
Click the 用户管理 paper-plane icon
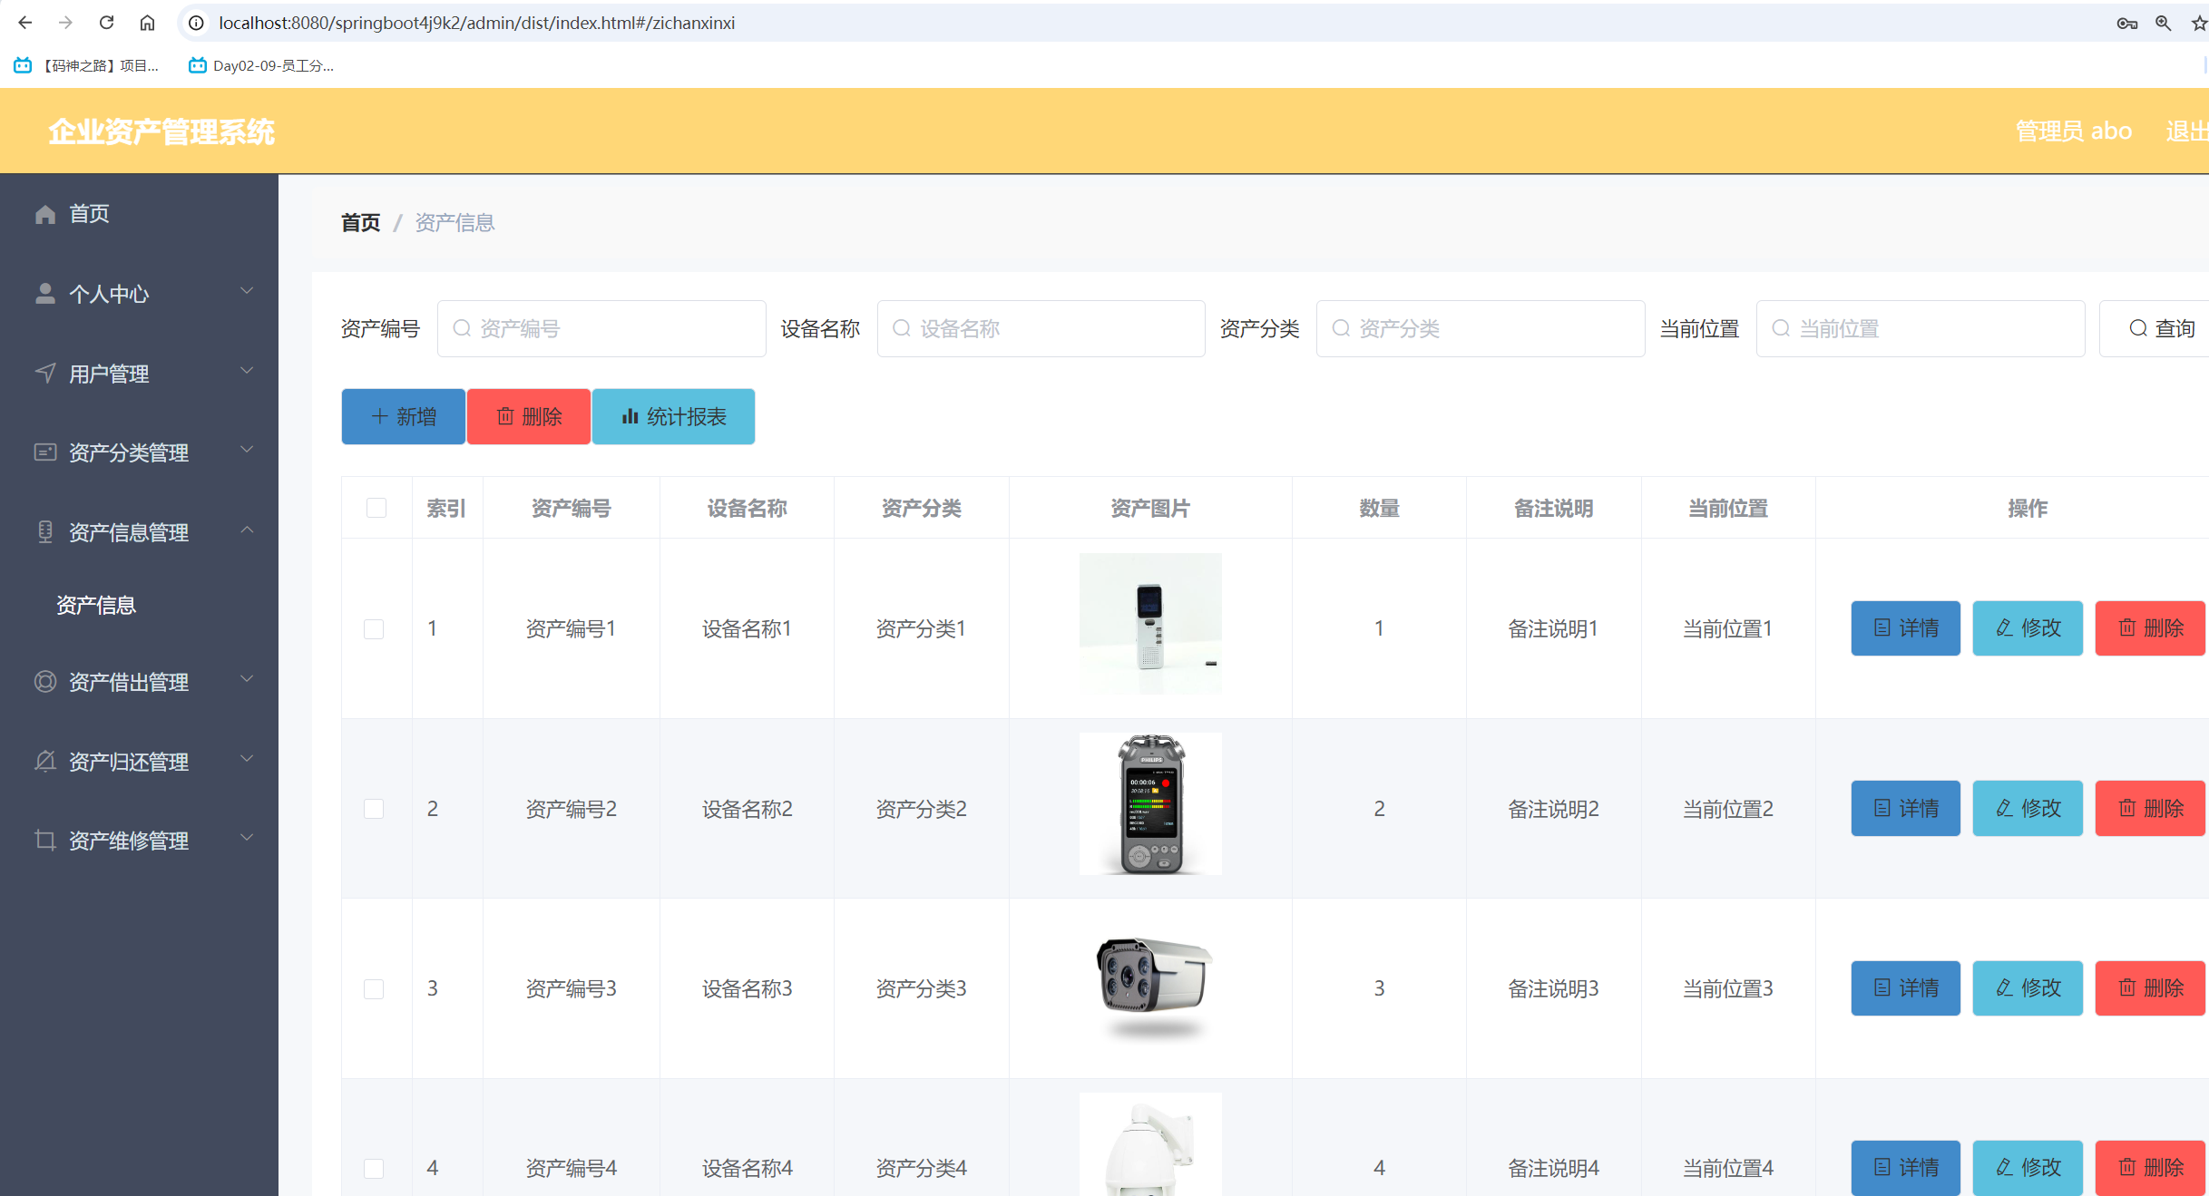click(45, 373)
